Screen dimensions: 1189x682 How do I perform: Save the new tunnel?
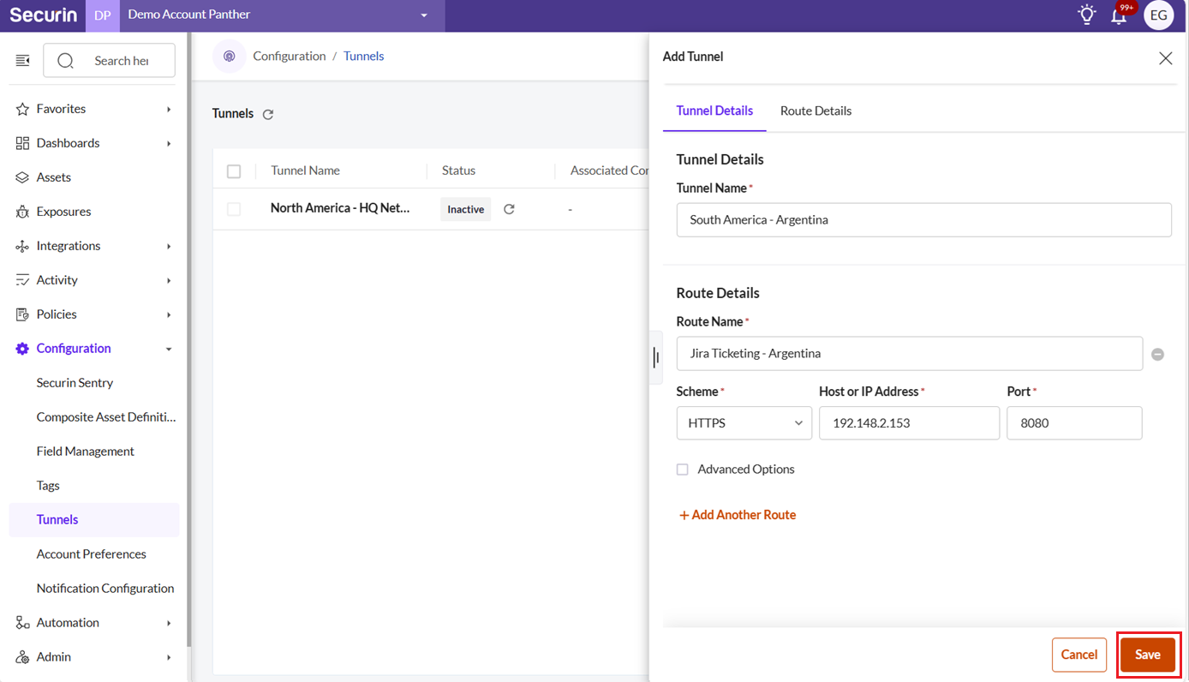pos(1148,655)
